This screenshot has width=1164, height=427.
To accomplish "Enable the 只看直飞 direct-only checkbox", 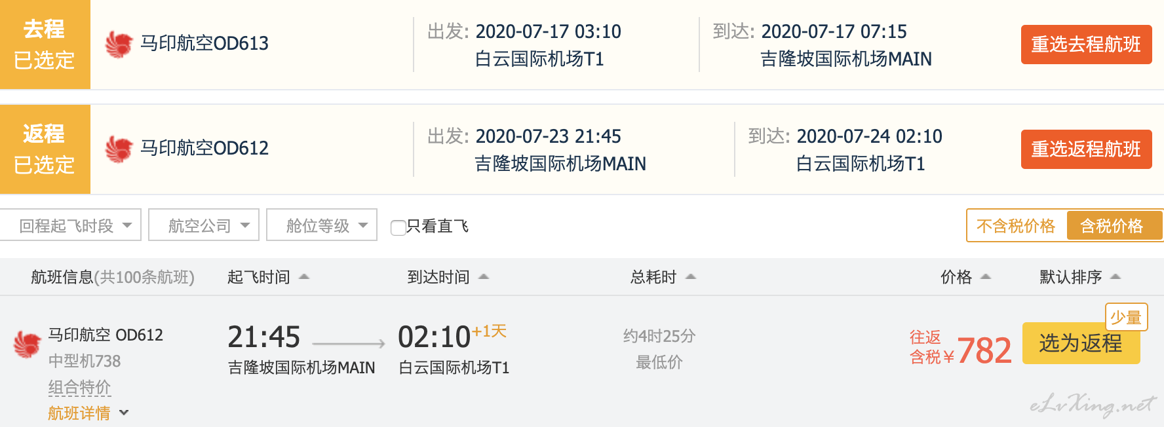I will point(398,227).
